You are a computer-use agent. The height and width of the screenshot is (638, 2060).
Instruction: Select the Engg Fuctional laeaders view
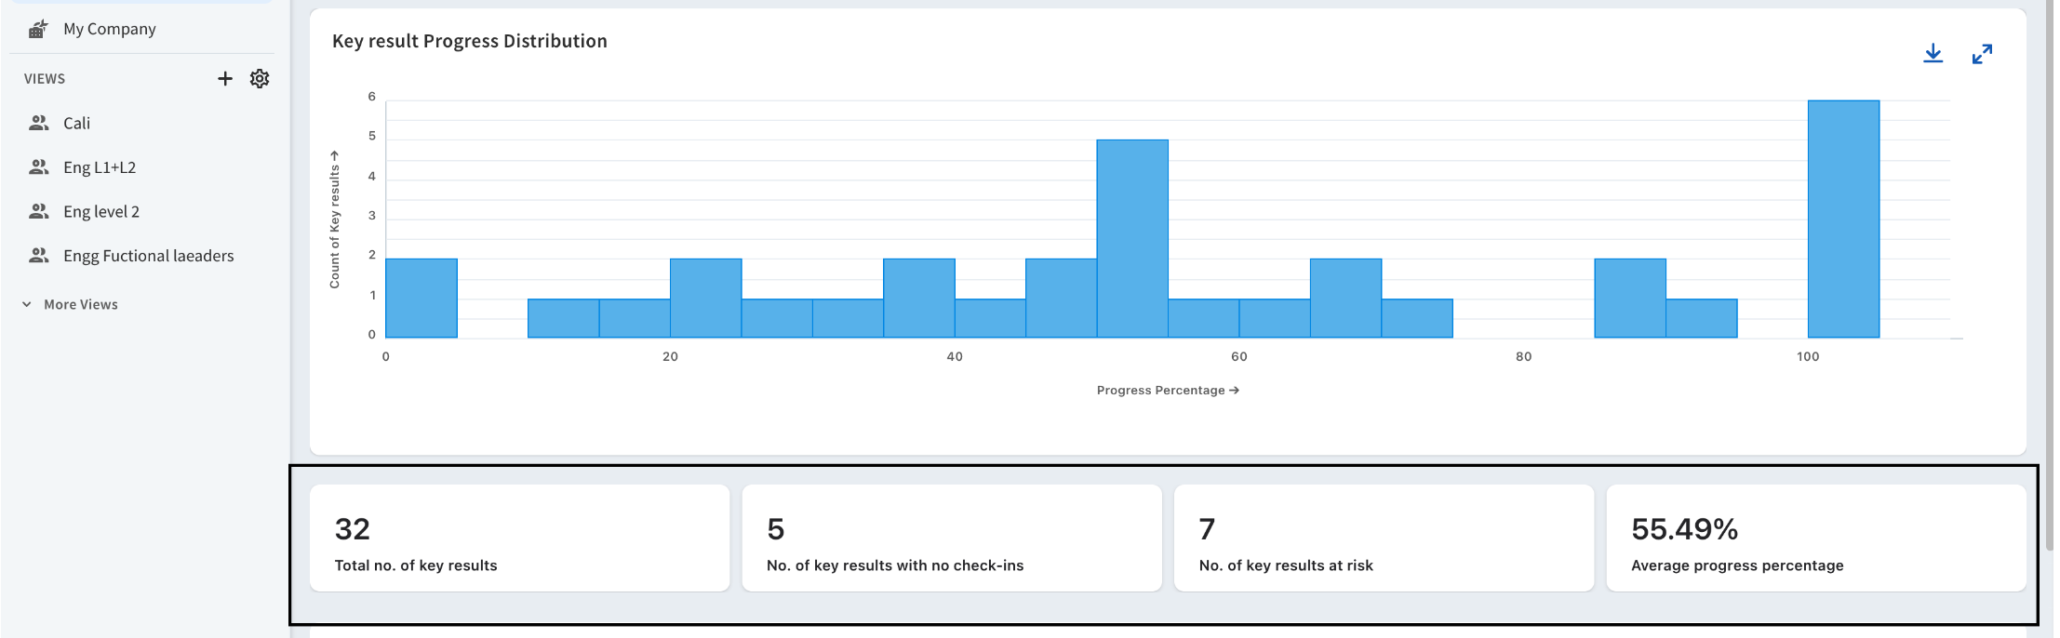pyautogui.click(x=148, y=256)
